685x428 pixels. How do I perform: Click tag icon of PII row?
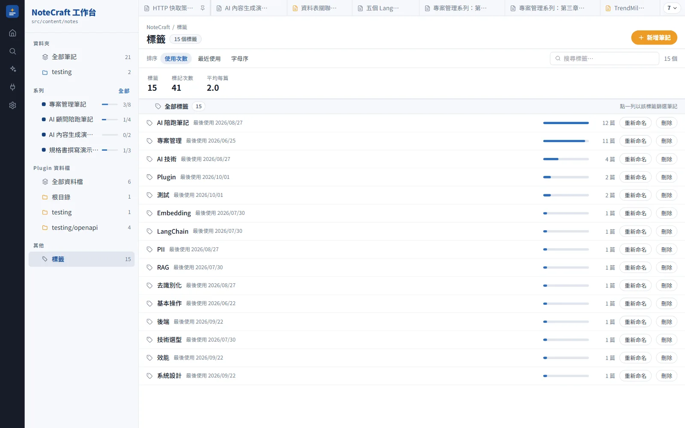[149, 250]
